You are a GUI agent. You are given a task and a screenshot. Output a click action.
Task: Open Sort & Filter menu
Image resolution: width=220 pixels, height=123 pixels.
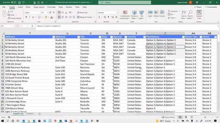(184, 15)
